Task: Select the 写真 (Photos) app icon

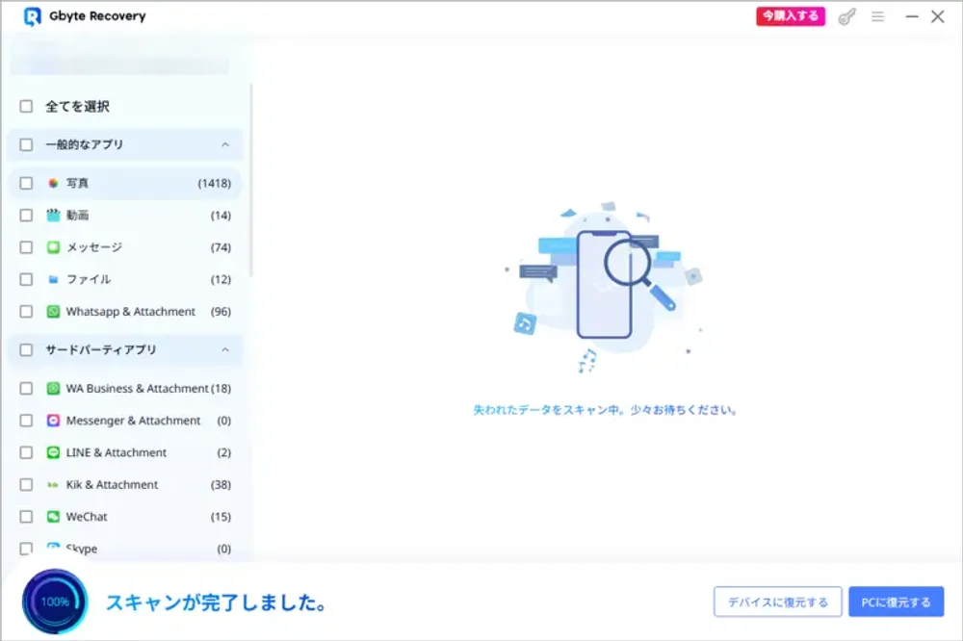Action: 51,183
